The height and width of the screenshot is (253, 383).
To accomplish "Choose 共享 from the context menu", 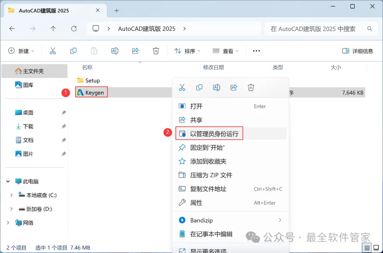I will pyautogui.click(x=231, y=120).
